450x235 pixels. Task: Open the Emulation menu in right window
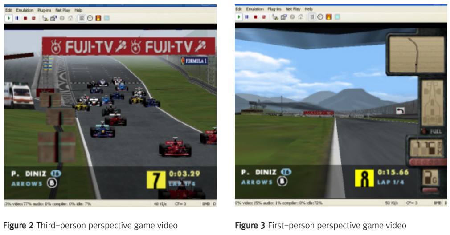click(254, 9)
